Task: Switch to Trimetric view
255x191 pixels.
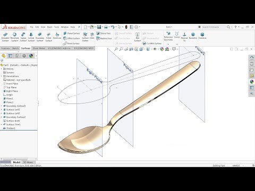Action: [x=202, y=36]
